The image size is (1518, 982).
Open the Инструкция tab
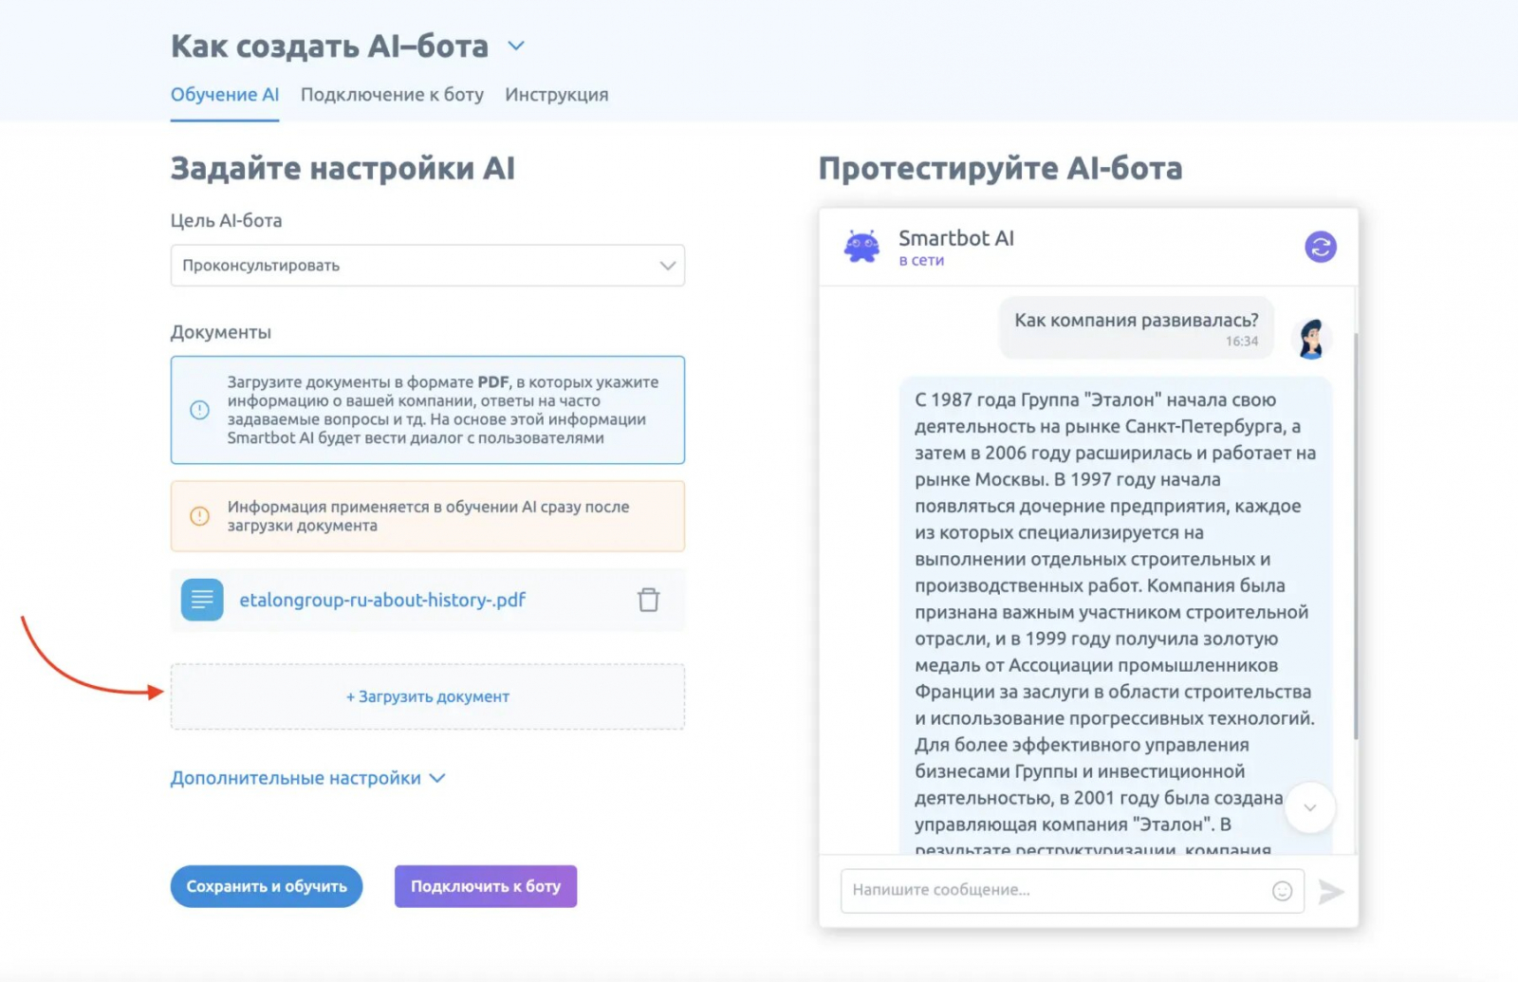pos(557,95)
